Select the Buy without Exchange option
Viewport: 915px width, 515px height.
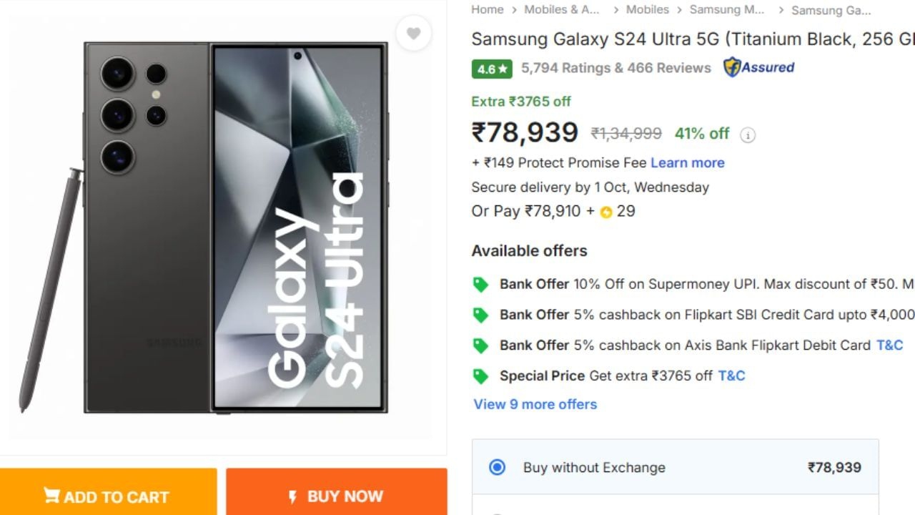[x=497, y=468]
